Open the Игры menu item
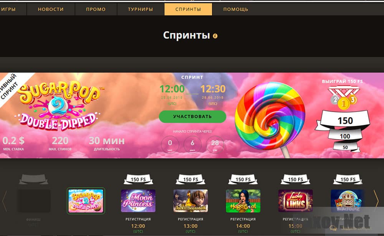Screen dimensions: 384x236 9,9
